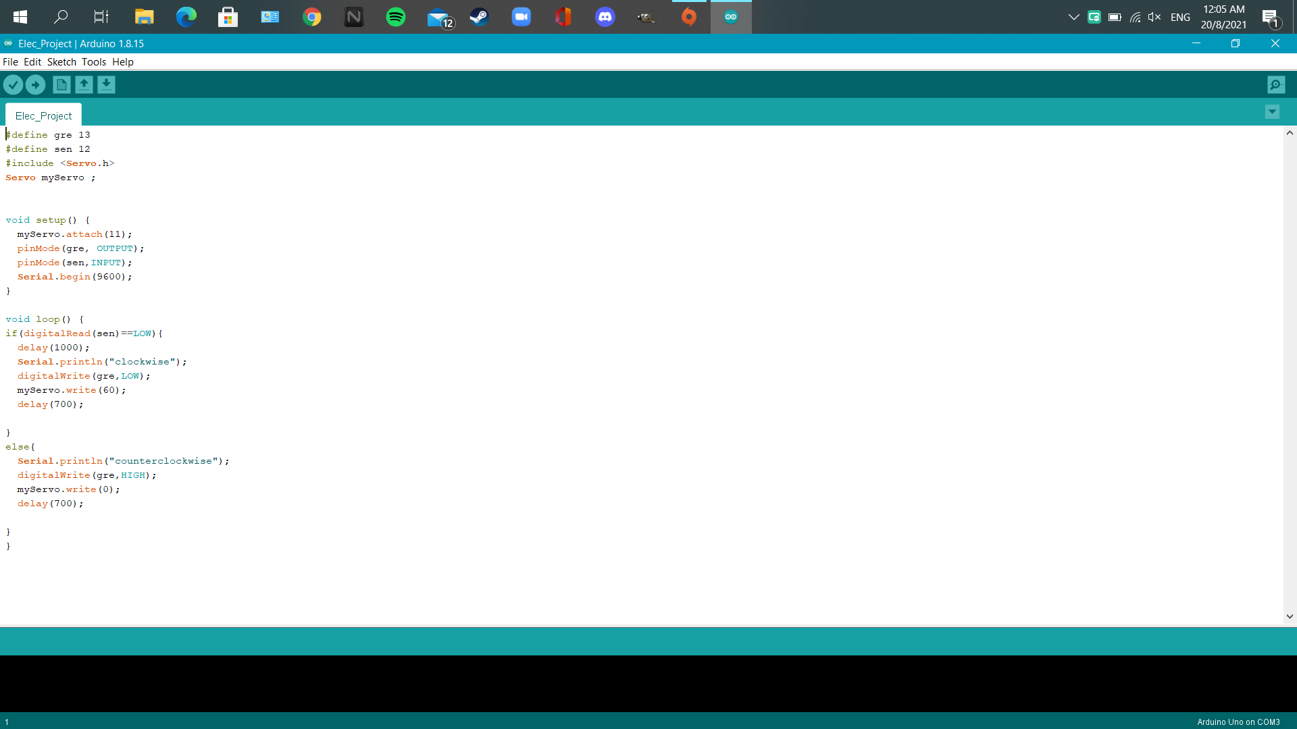Image resolution: width=1297 pixels, height=729 pixels.
Task: Click the 'Serial.begin(9600);' line
Action: (74, 277)
